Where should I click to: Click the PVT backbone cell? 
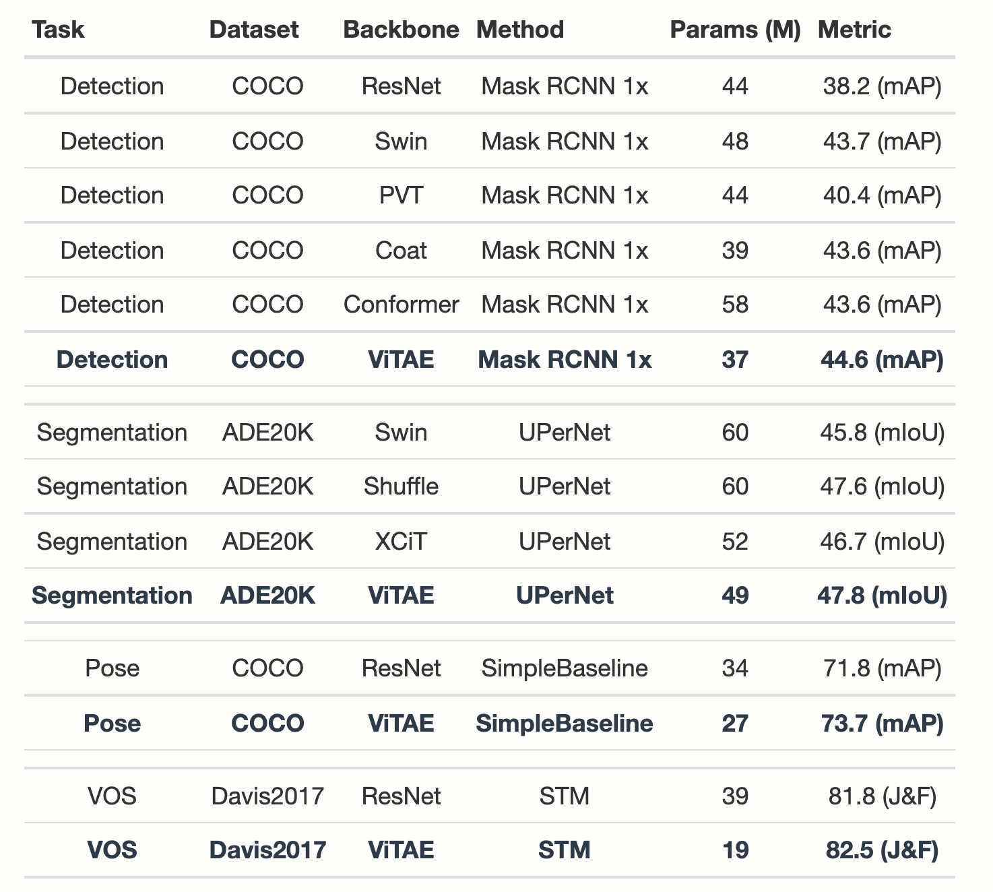(x=401, y=195)
